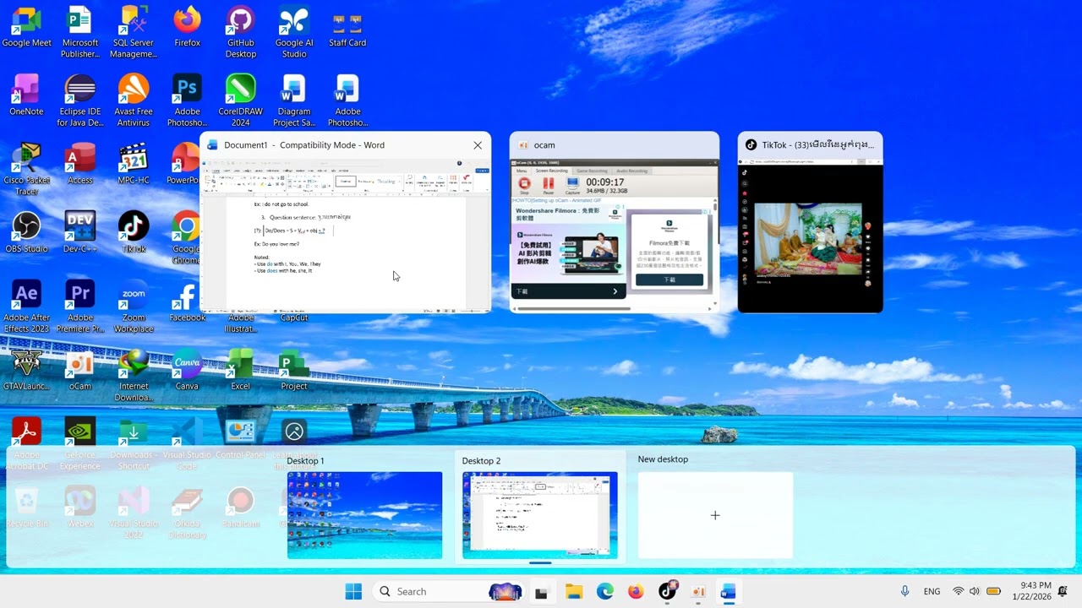Add a New desktop
1082x608 pixels.
[715, 514]
